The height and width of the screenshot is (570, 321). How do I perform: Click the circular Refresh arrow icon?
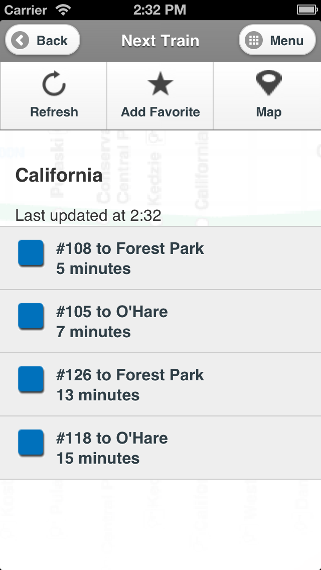click(54, 84)
